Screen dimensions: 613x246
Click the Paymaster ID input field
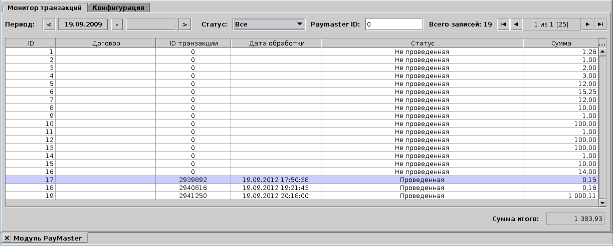394,24
